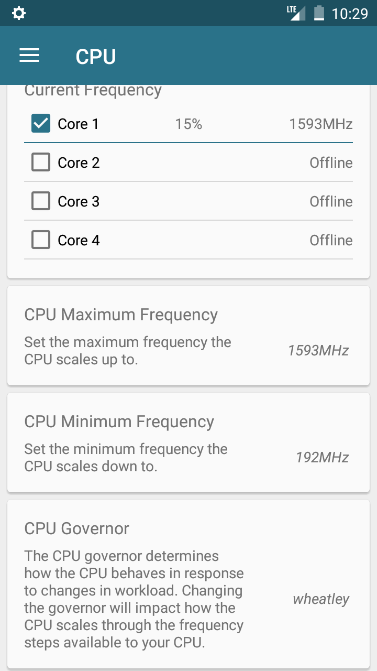The image size is (377, 671).
Task: Tap the wheatley governor value
Action: (321, 599)
